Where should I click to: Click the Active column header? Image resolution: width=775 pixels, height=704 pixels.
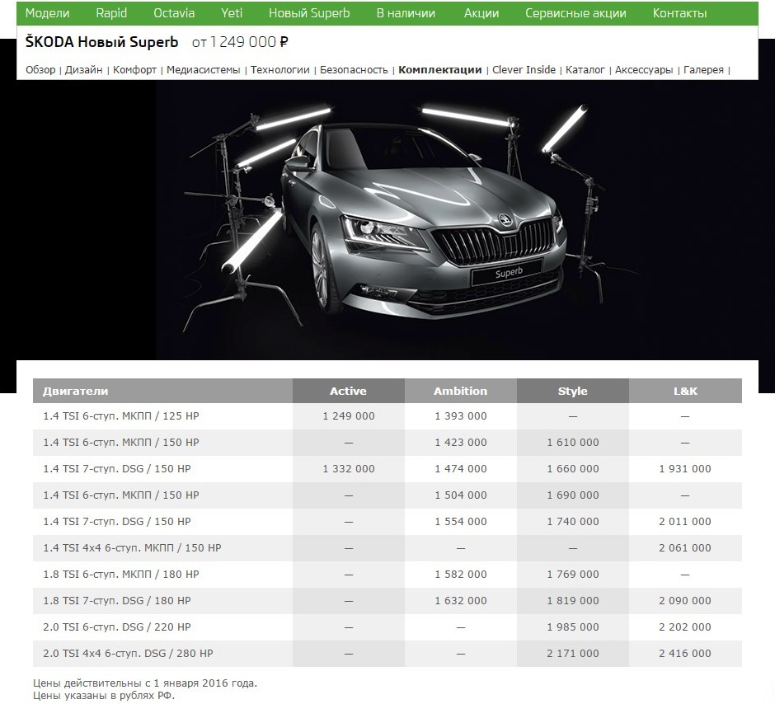click(349, 391)
